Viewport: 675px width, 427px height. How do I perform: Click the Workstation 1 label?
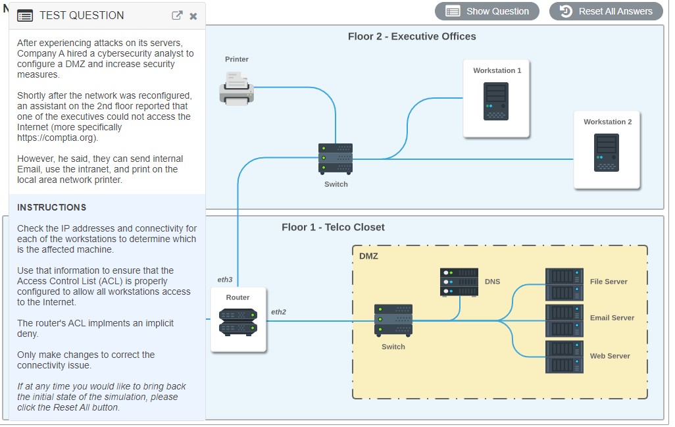click(x=497, y=70)
